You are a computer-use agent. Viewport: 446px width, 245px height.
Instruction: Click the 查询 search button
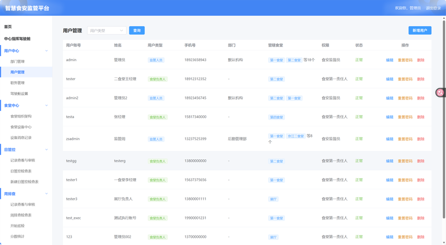point(137,31)
